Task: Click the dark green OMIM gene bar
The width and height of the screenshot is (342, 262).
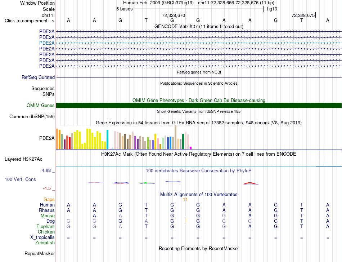Action: 199,106
